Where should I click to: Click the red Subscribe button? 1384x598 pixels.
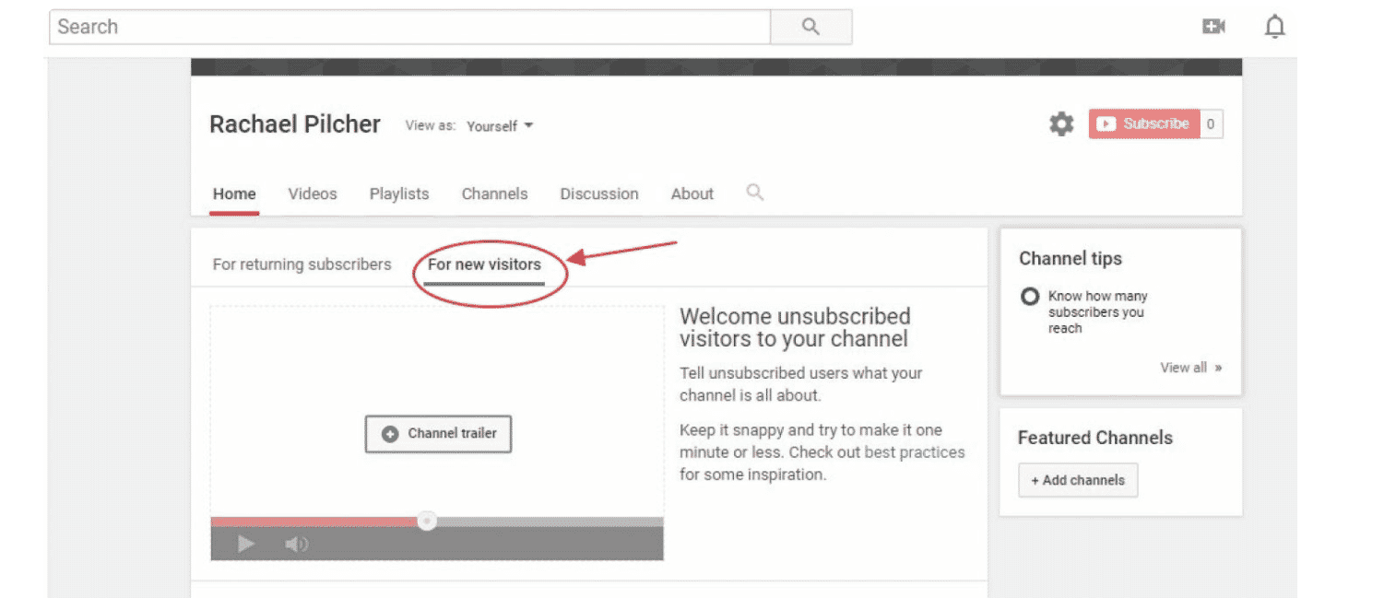click(1144, 123)
